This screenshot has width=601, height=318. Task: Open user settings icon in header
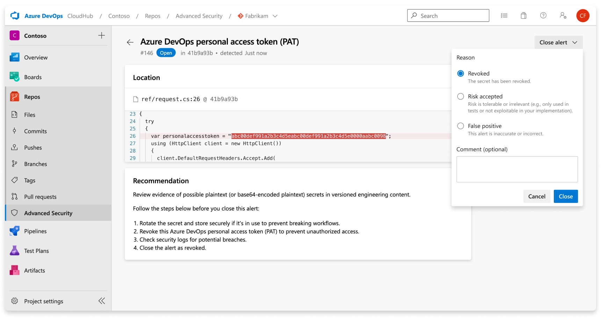[563, 16]
